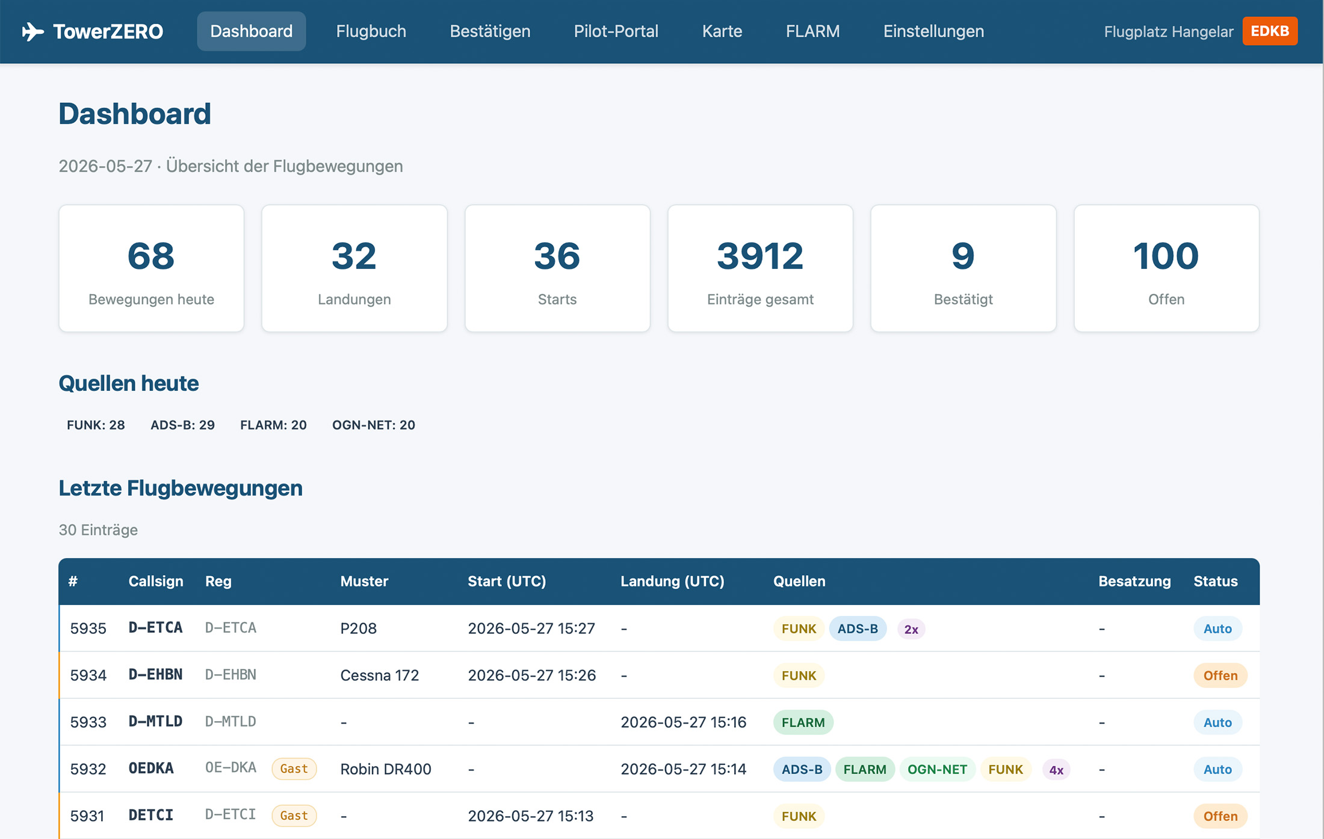Click callsign D-EHBN in row 5934

click(x=155, y=674)
